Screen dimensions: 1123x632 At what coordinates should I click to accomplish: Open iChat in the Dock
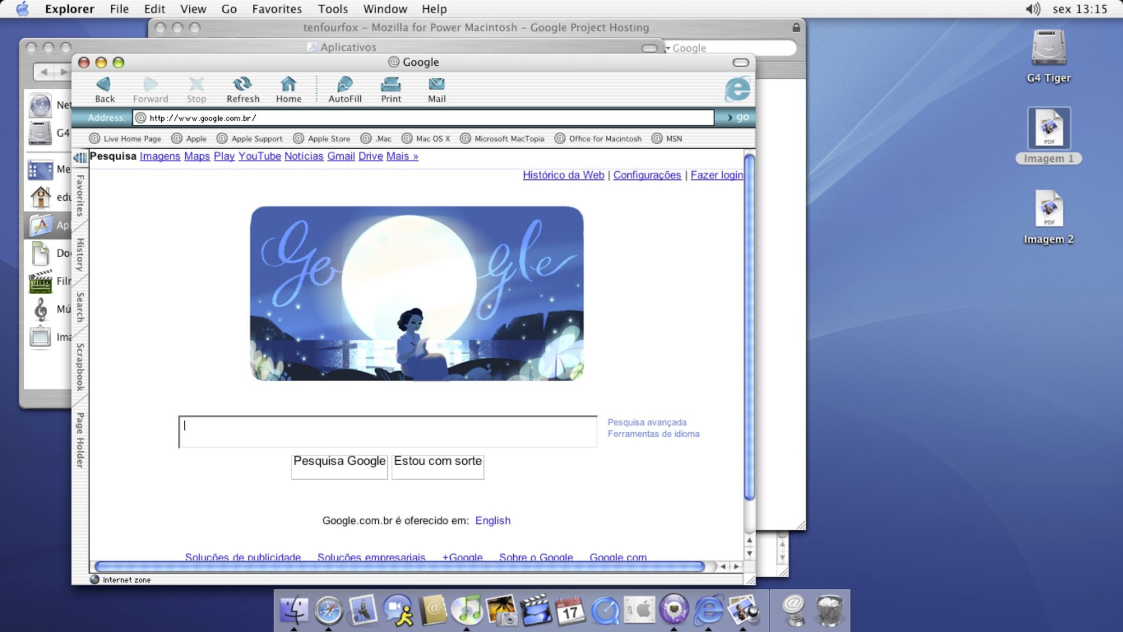(398, 610)
